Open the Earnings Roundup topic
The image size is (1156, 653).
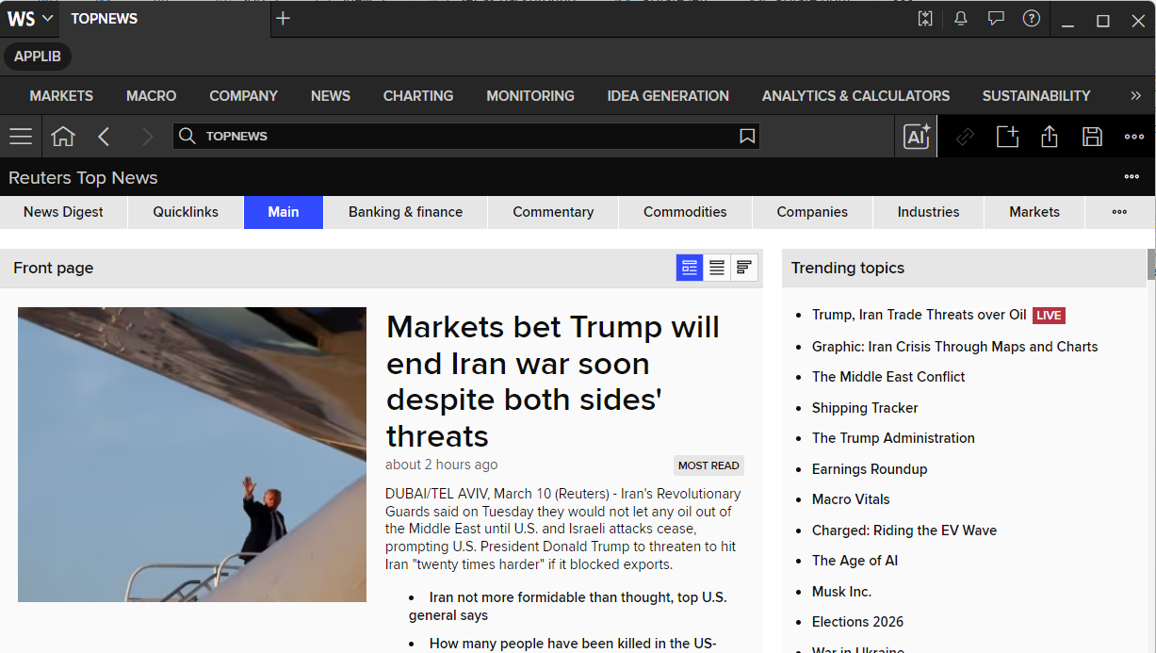tap(870, 469)
